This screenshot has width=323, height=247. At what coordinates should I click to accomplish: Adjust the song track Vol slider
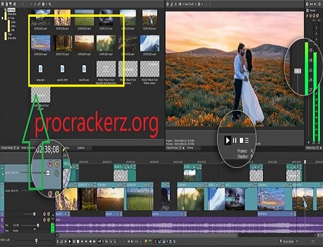click(37, 225)
